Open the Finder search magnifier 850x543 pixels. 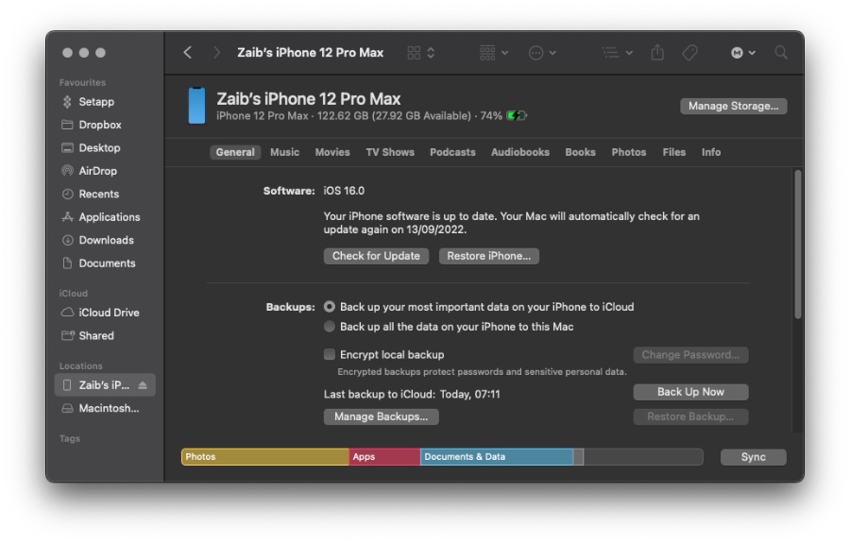[x=781, y=53]
